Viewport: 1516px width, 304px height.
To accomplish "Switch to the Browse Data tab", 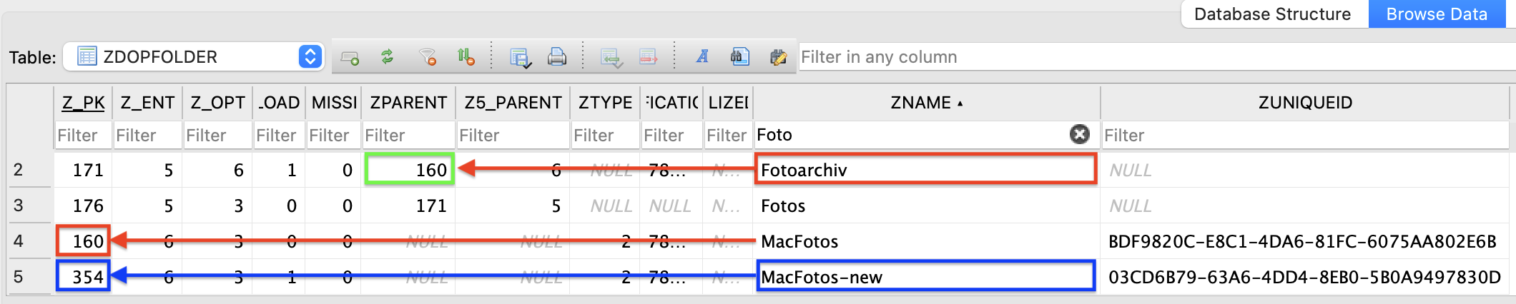I will [x=1436, y=14].
